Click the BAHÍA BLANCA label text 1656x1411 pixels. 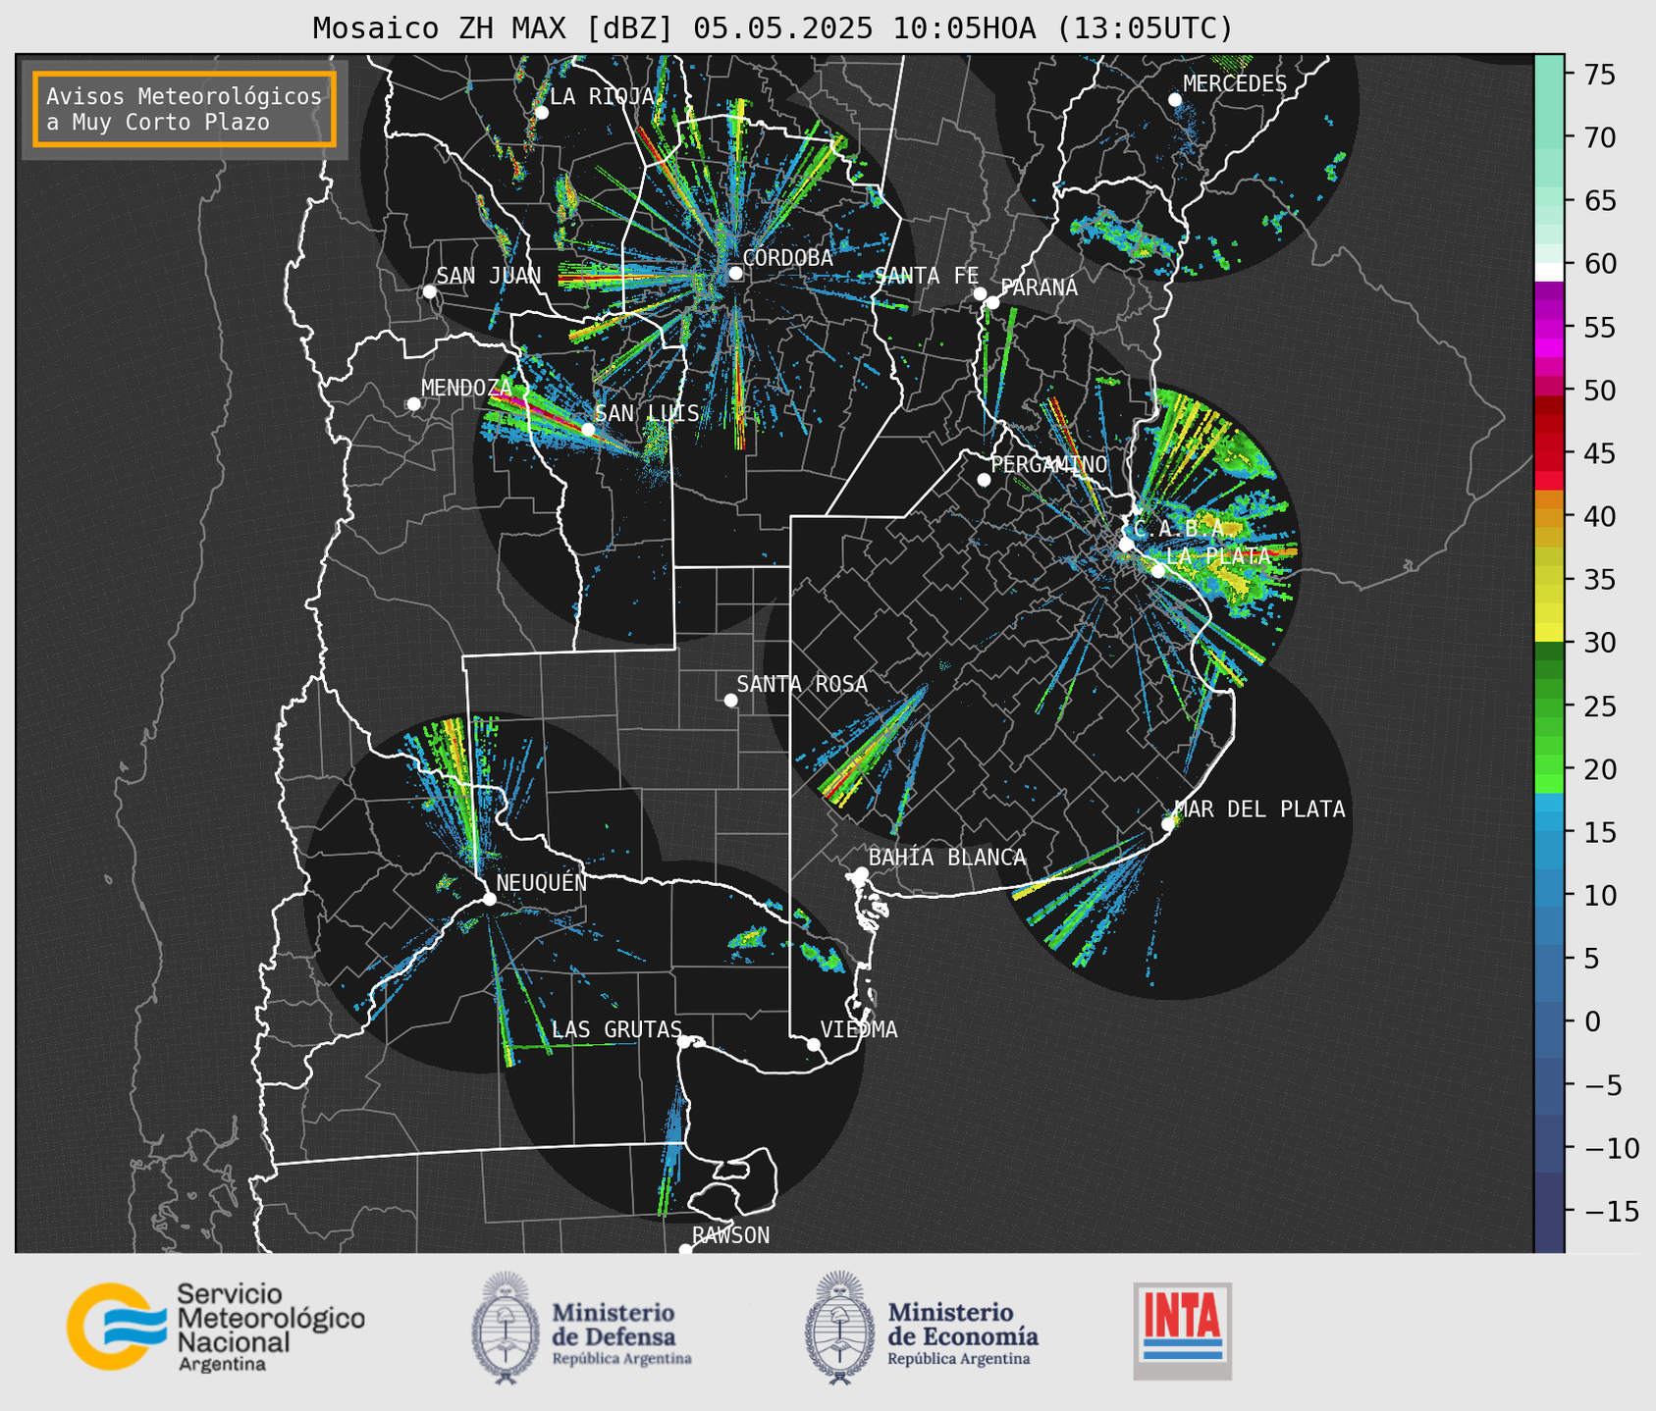pyautogui.click(x=947, y=858)
